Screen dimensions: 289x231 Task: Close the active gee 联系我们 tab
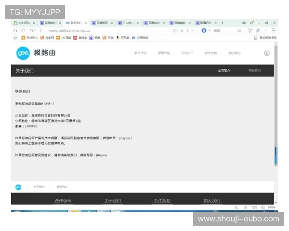pyautogui.click(x=86, y=23)
